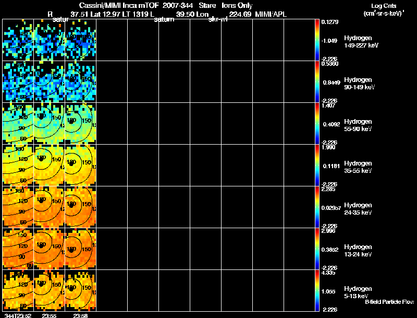Click the '0.02957' color scale value
The height and width of the screenshot is (318, 417).
point(331,208)
